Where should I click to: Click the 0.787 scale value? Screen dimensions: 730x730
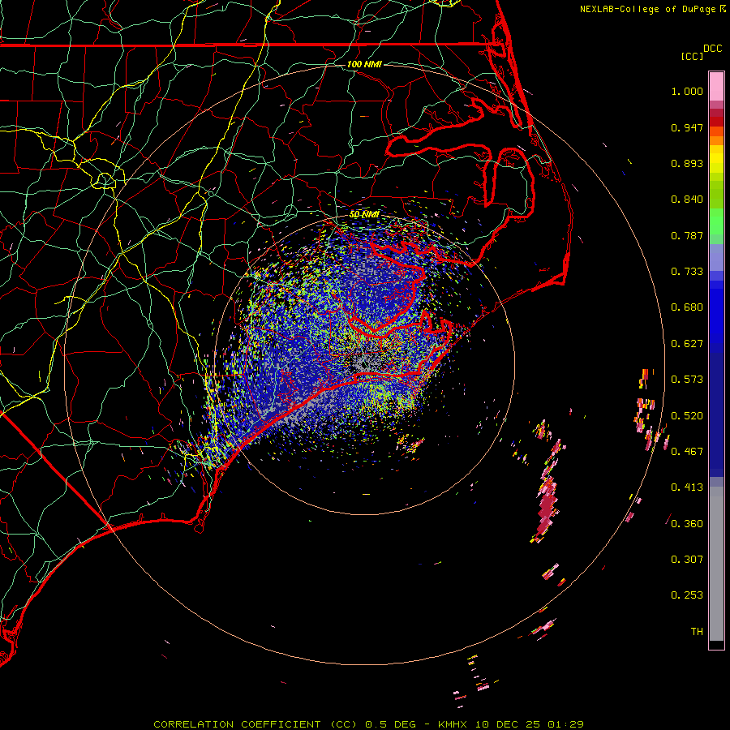687,235
